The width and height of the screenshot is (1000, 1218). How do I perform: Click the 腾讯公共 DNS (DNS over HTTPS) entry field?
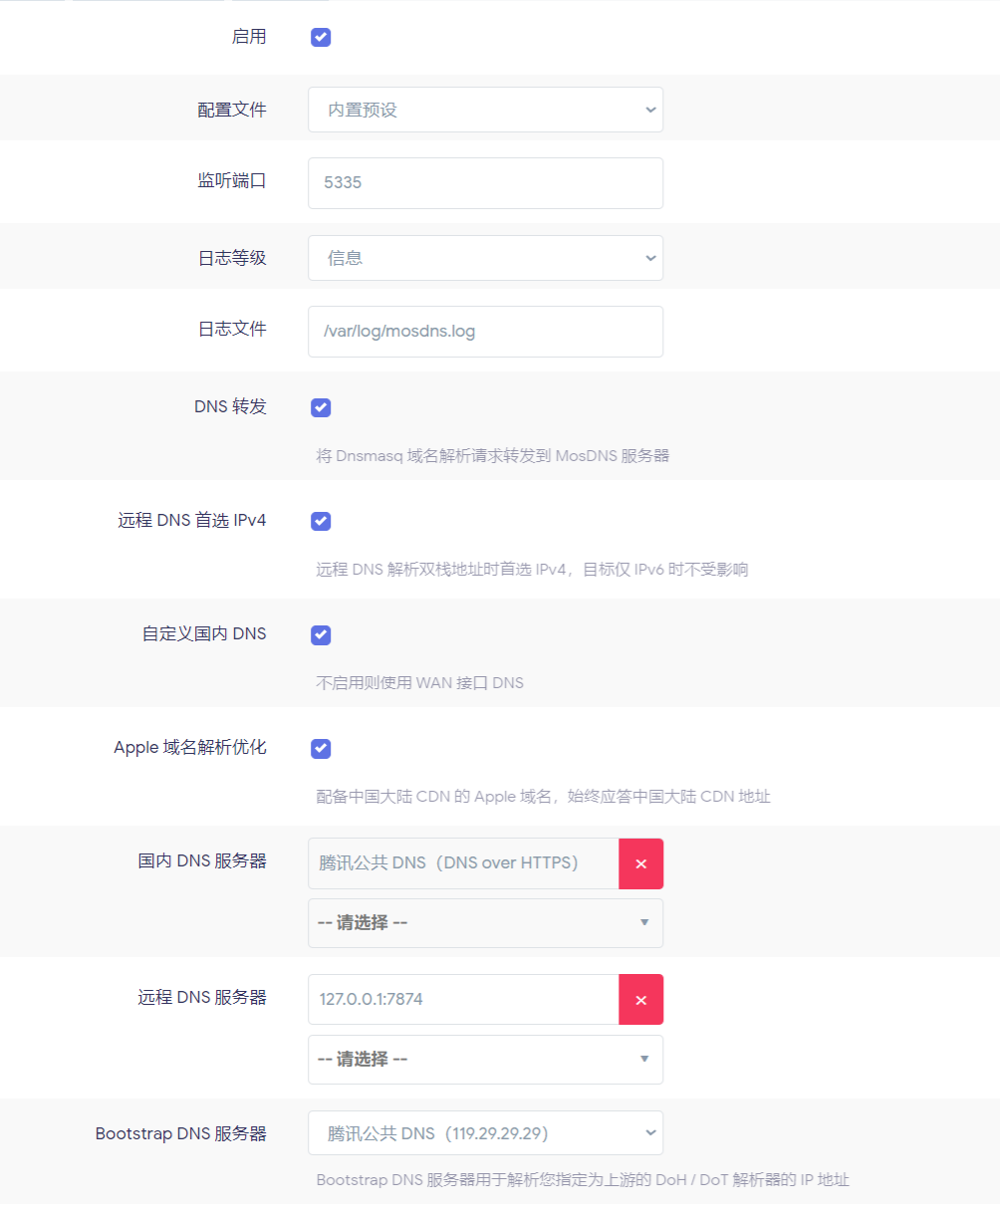point(463,863)
